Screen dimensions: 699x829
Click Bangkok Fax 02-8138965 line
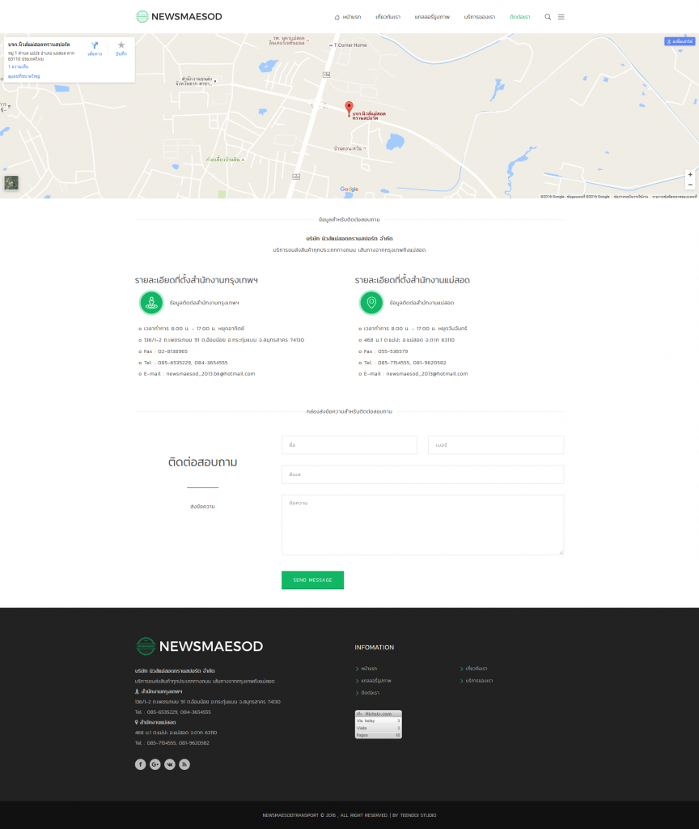[165, 351]
